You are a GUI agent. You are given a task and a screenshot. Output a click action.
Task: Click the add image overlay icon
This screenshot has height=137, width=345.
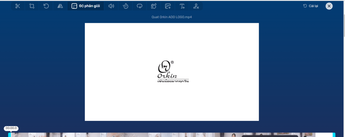pyautogui.click(x=168, y=6)
